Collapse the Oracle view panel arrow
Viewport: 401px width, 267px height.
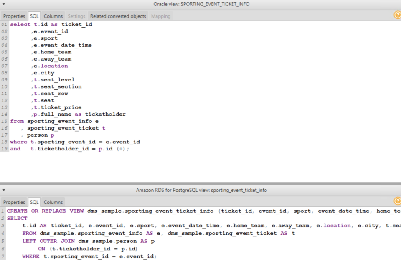tap(4, 4)
